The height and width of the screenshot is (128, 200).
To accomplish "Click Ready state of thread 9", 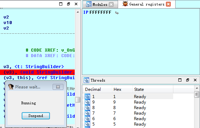I will point(140,102).
